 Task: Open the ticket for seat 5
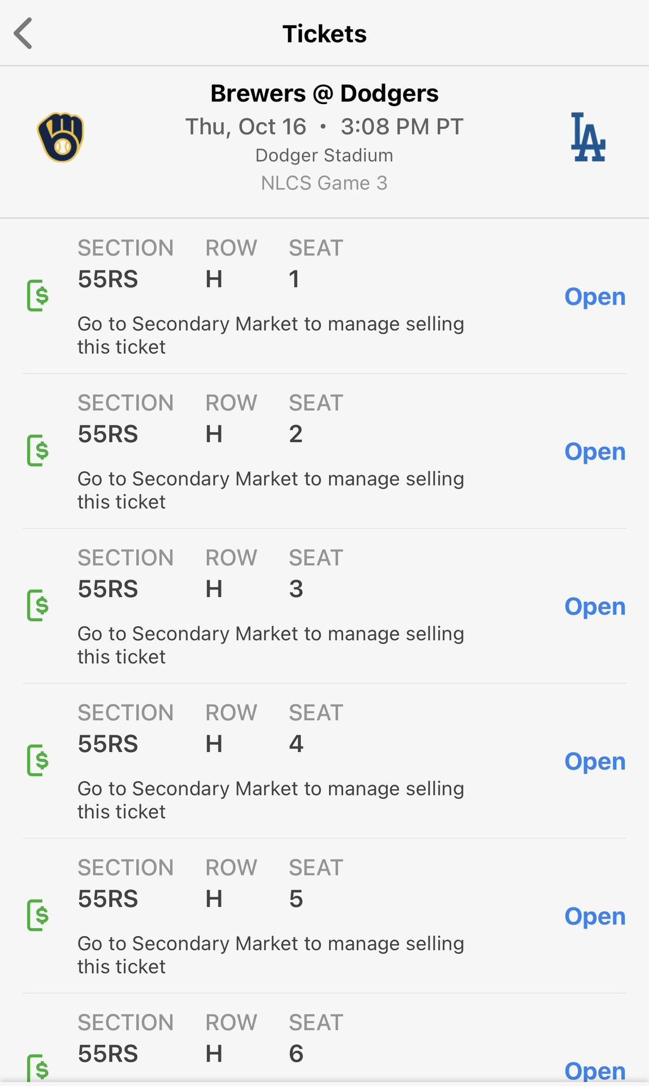click(595, 916)
